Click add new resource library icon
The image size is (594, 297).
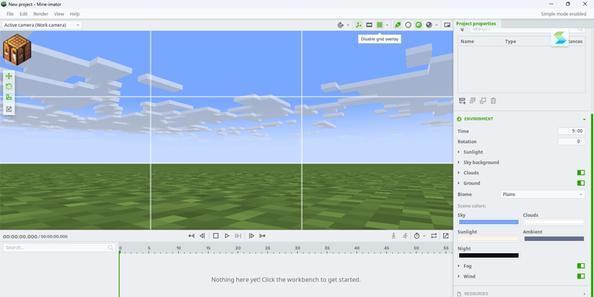pyautogui.click(x=462, y=101)
